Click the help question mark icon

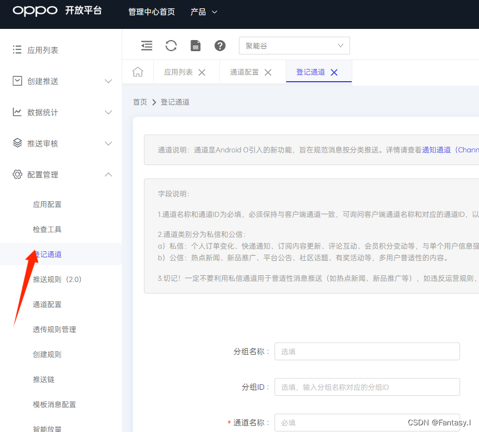(x=220, y=46)
